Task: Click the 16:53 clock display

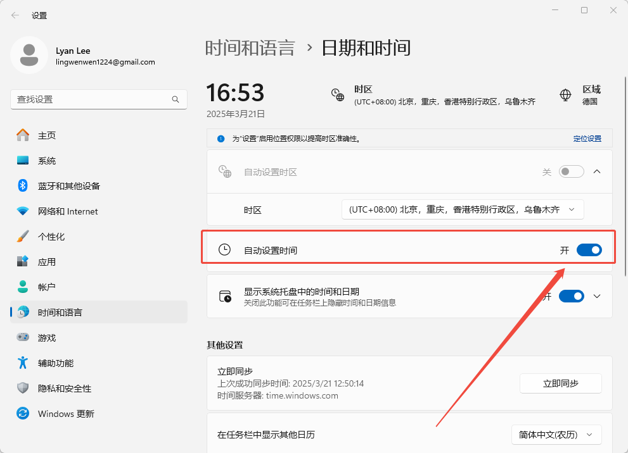Action: click(x=235, y=92)
